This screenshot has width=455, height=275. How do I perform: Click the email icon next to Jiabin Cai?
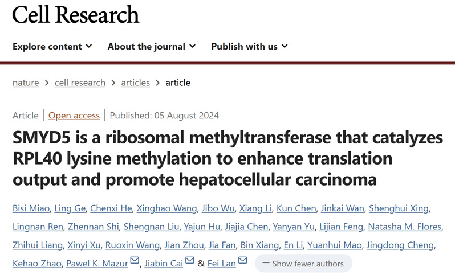coord(189,260)
